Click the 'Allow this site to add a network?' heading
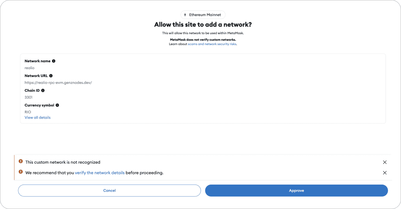 203,25
